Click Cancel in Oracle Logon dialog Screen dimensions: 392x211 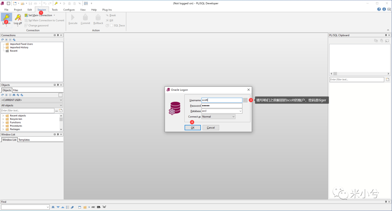pos(211,128)
